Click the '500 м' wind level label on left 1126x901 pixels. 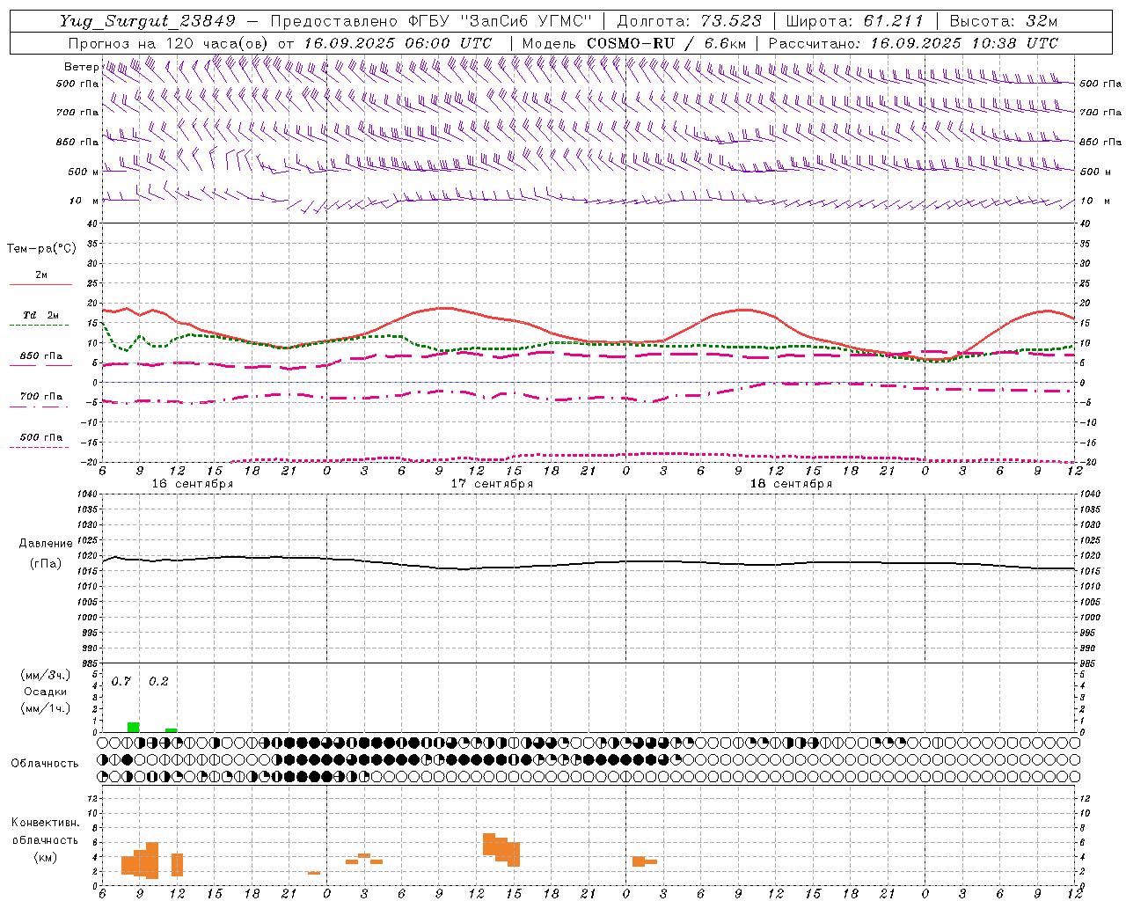[x=84, y=172]
